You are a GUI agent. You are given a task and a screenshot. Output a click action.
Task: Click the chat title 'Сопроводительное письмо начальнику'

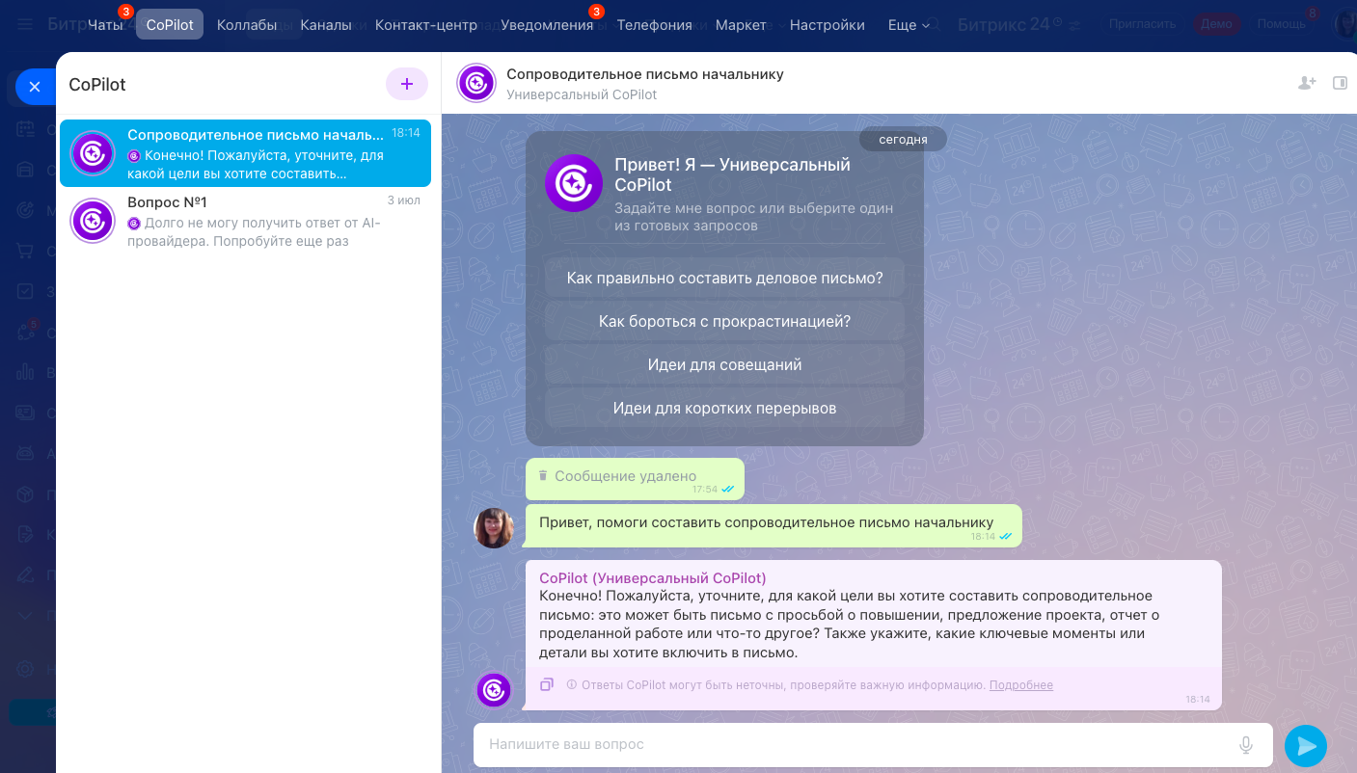pos(645,74)
